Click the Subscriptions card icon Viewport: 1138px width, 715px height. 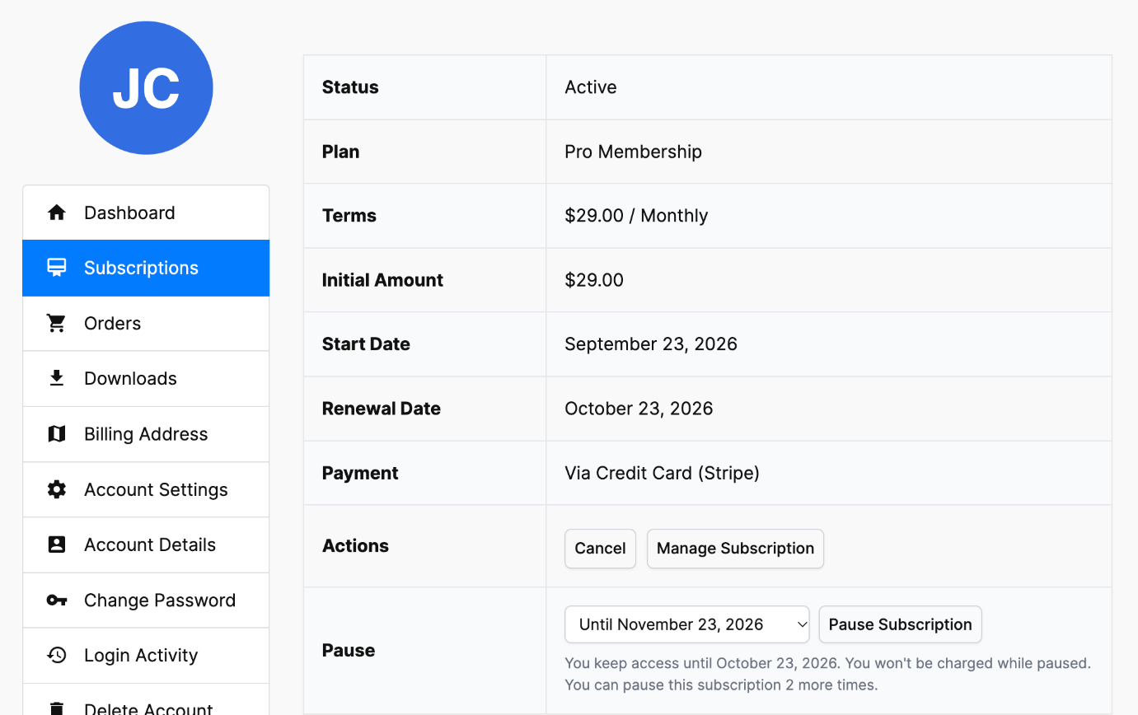pyautogui.click(x=56, y=268)
